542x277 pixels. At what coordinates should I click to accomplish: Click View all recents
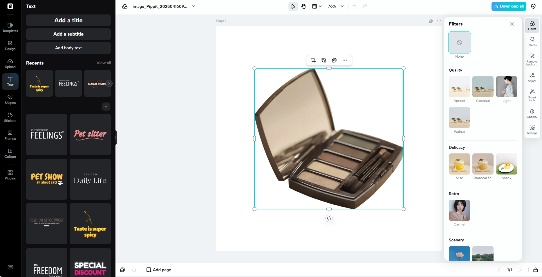click(x=104, y=63)
